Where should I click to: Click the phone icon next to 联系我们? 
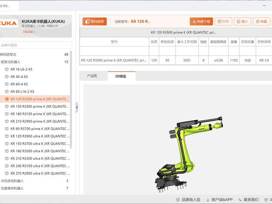240,200
